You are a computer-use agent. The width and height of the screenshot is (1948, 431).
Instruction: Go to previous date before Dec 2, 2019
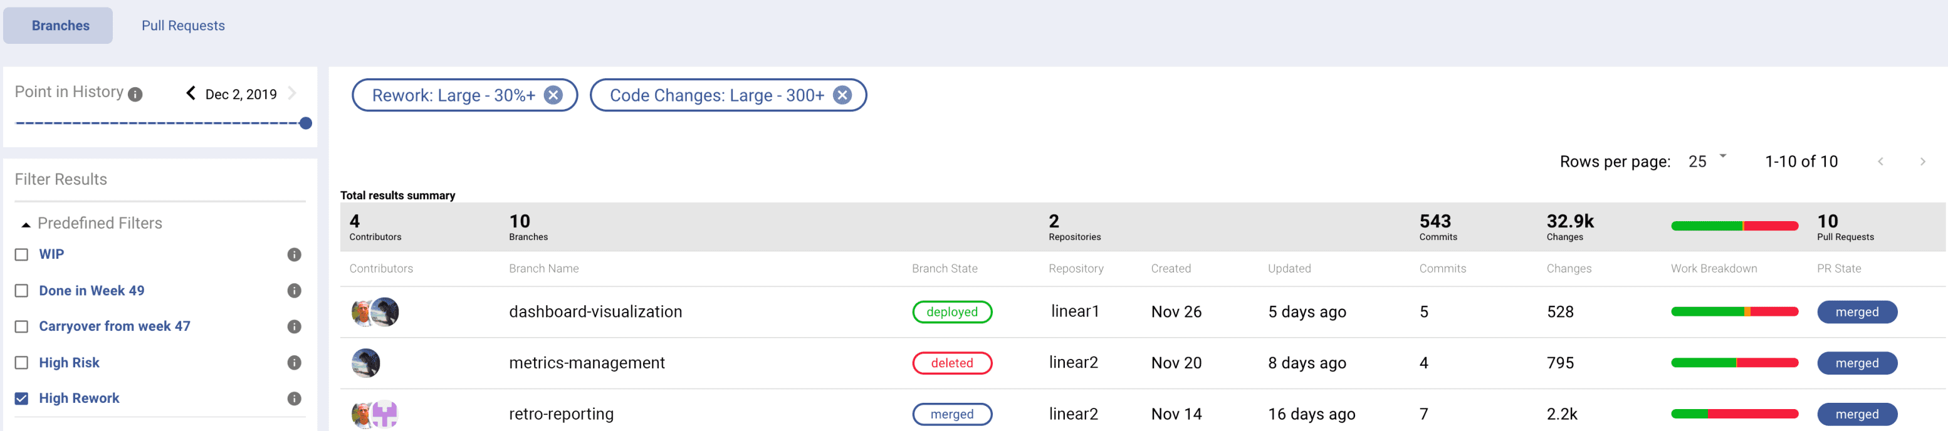(191, 93)
